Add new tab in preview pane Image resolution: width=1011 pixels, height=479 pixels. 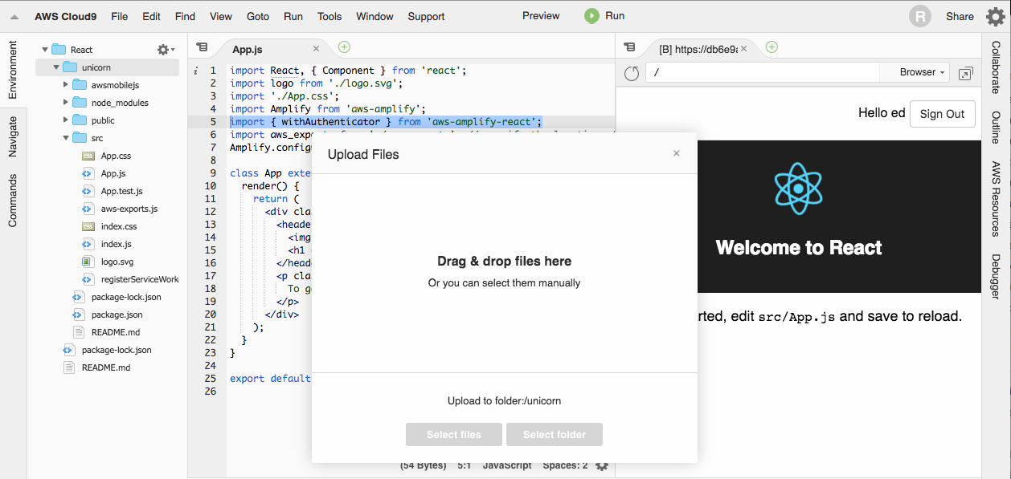(x=772, y=47)
